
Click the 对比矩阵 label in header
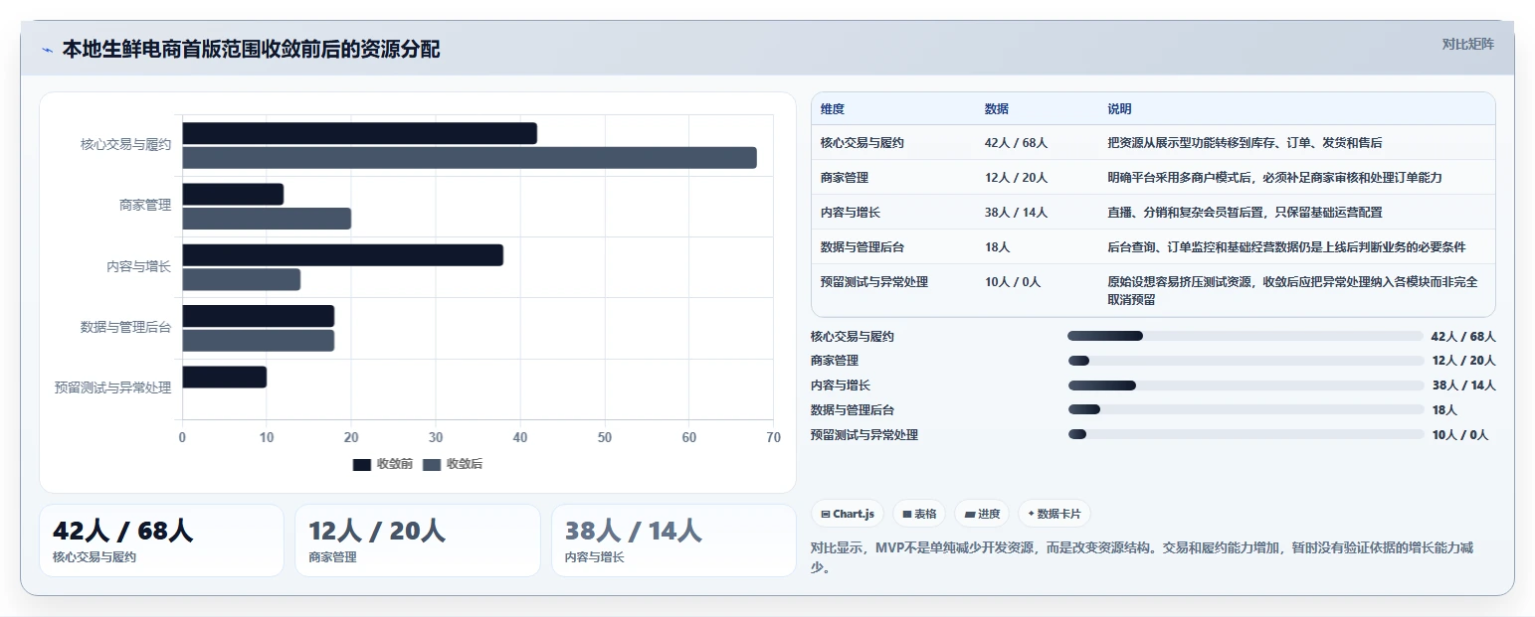click(1467, 44)
